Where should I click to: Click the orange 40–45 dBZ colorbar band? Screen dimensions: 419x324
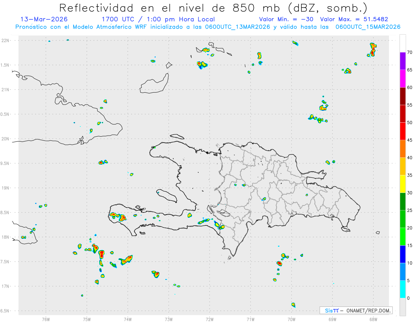403,149
